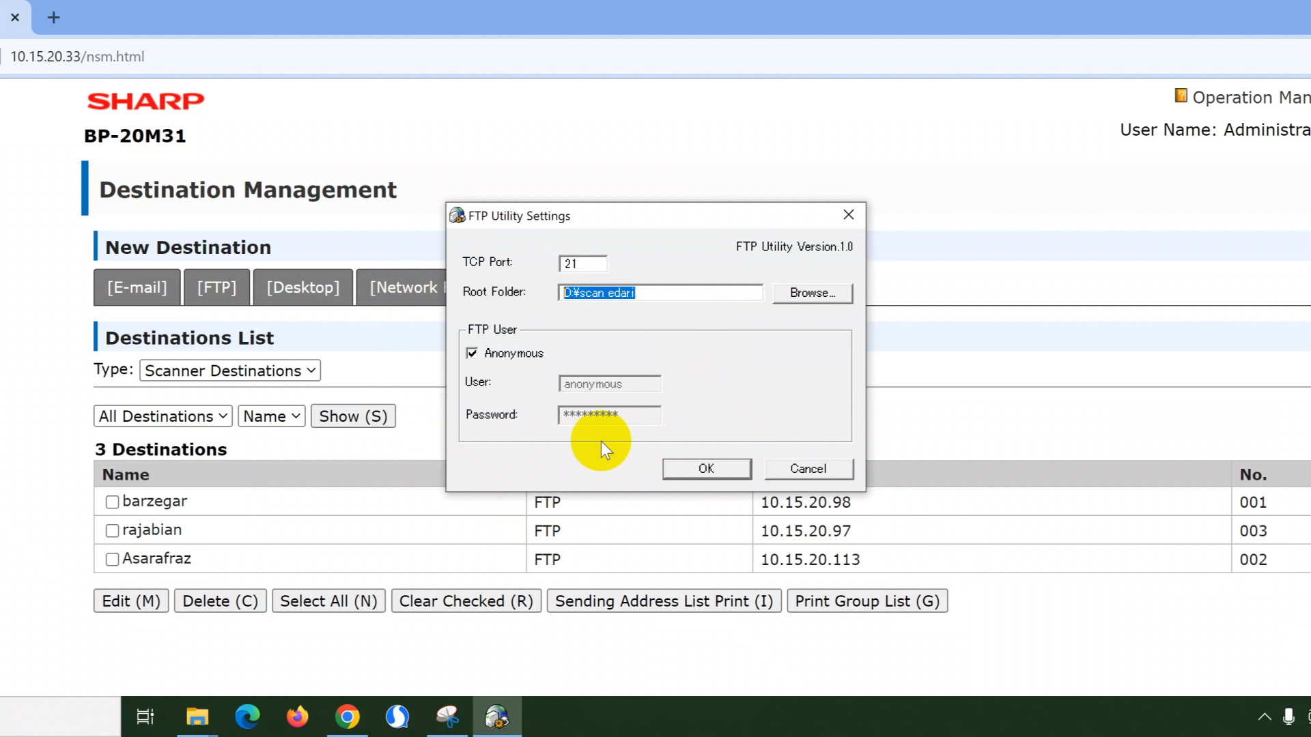
Task: Launch Microsoft Edge from the taskbar
Action: point(247,717)
